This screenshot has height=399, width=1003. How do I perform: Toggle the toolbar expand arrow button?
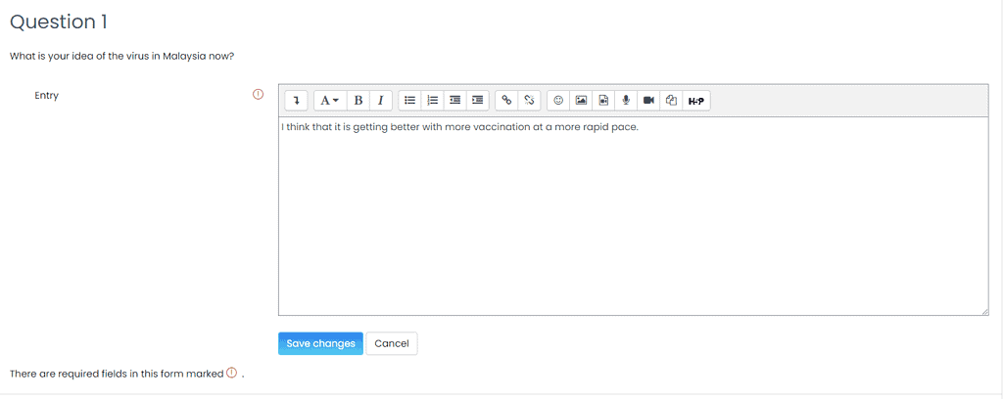click(296, 100)
